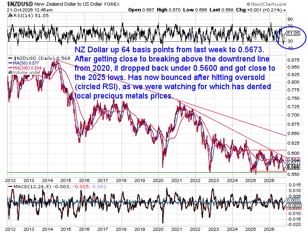Click the MA(200) 0.584 legend entry
This screenshot has width=308, height=233.
pyautogui.click(x=27, y=68)
